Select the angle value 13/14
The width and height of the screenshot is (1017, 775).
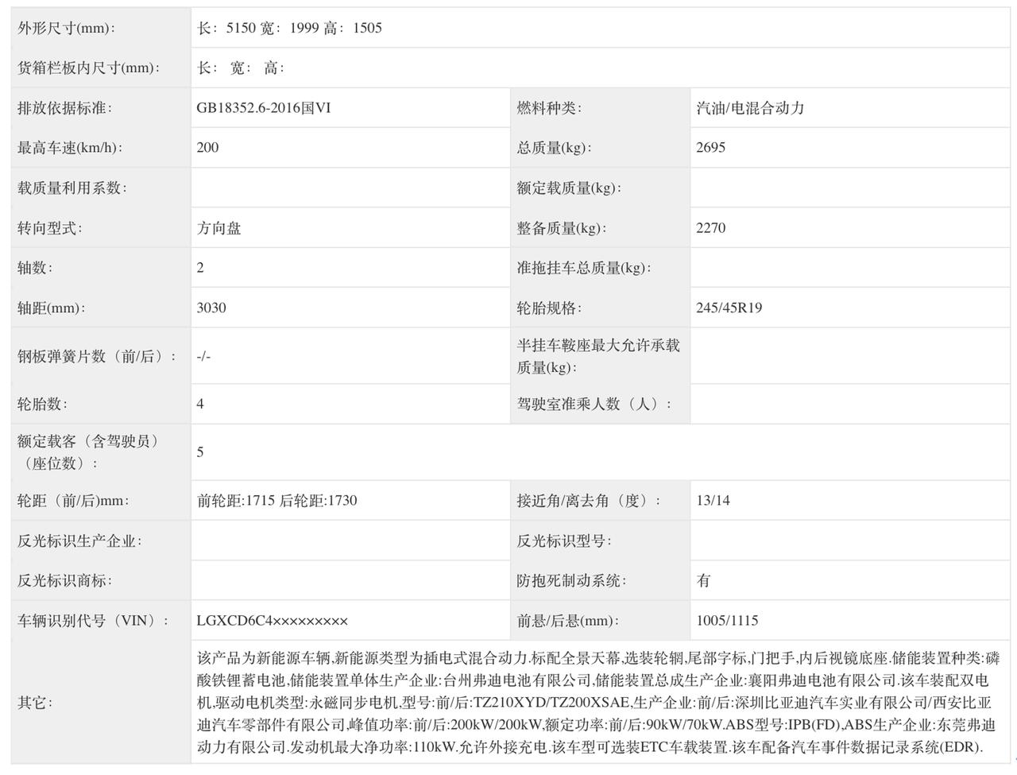(713, 501)
